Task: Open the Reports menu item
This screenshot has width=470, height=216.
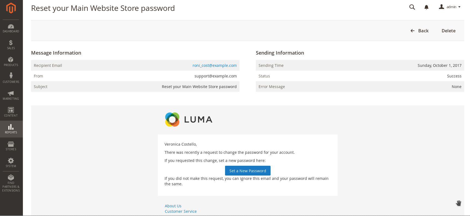Action: pos(11,129)
